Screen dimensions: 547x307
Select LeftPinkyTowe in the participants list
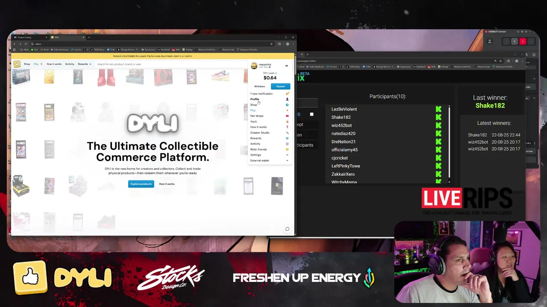346,166
